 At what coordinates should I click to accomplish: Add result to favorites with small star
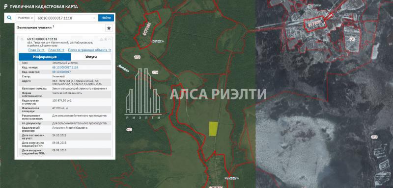coord(106,39)
